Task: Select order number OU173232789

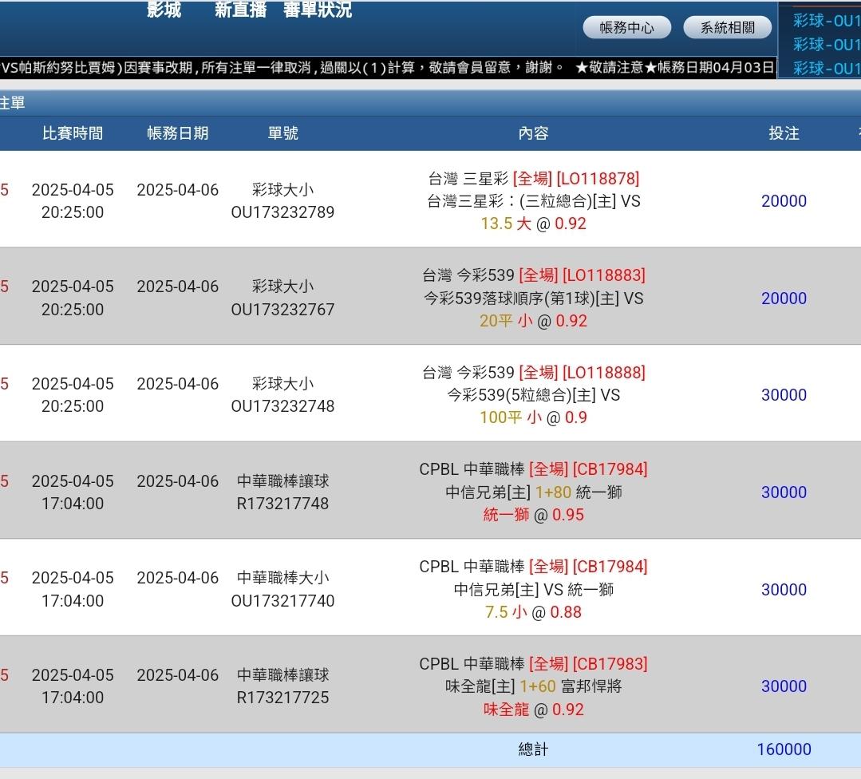Action: (282, 212)
